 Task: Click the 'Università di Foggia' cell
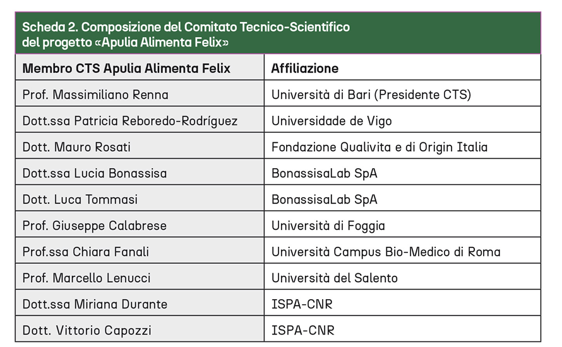(x=328, y=225)
